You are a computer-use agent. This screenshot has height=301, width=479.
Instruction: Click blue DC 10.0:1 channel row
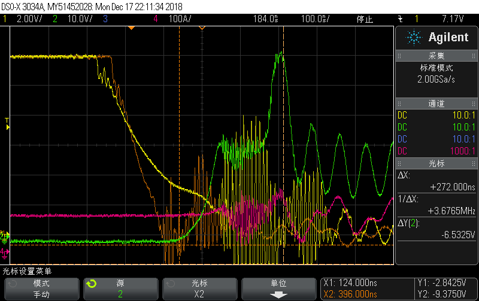(x=436, y=139)
